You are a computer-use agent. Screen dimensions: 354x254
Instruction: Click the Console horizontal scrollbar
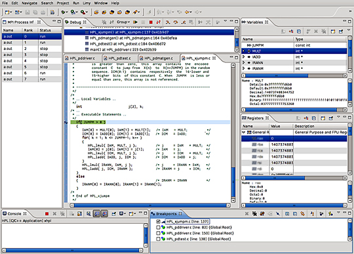[x=72, y=250]
